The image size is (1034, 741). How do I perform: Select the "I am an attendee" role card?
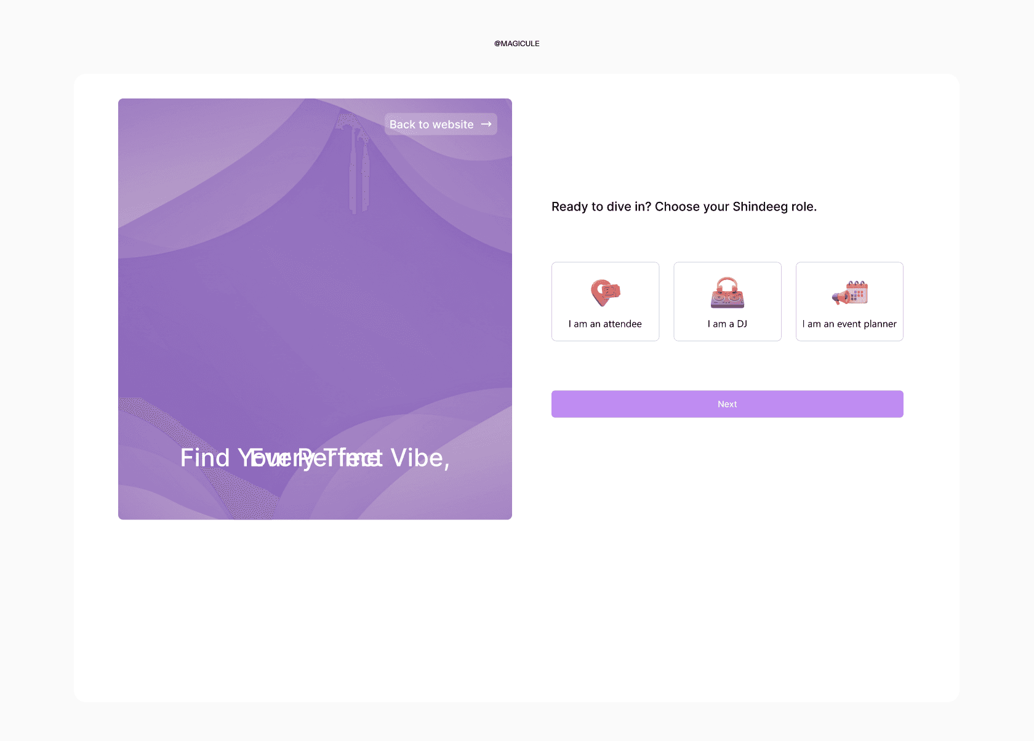(606, 302)
